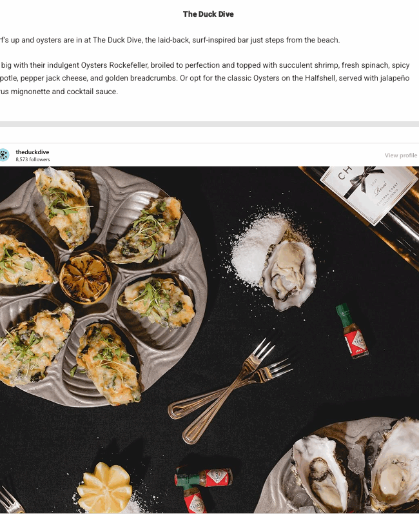Click theduckdive profile avatar icon
419x514 pixels.
4,155
